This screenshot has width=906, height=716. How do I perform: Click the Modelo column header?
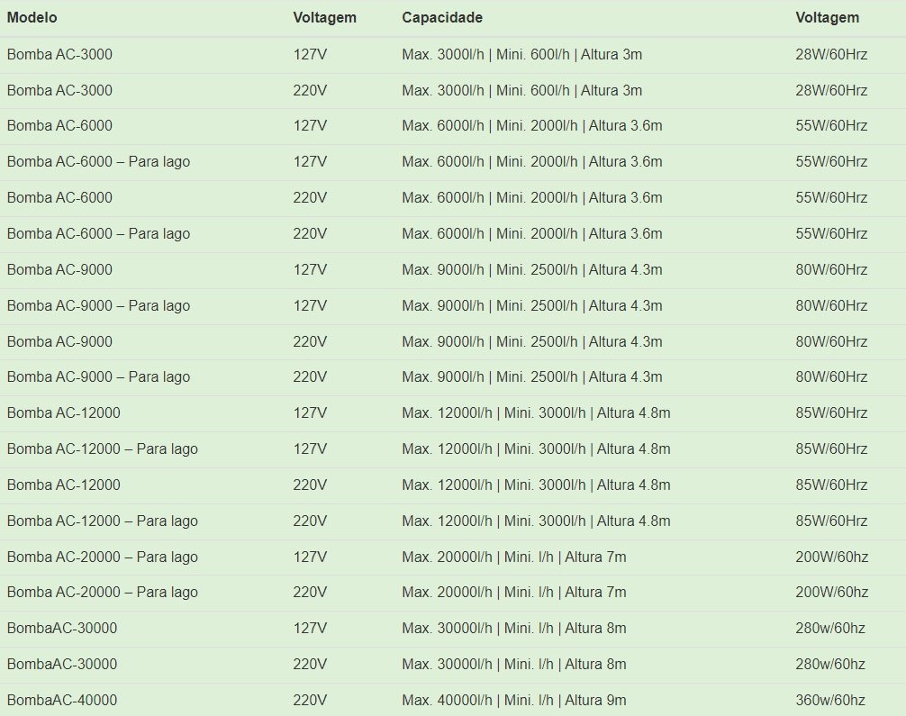pyautogui.click(x=32, y=17)
